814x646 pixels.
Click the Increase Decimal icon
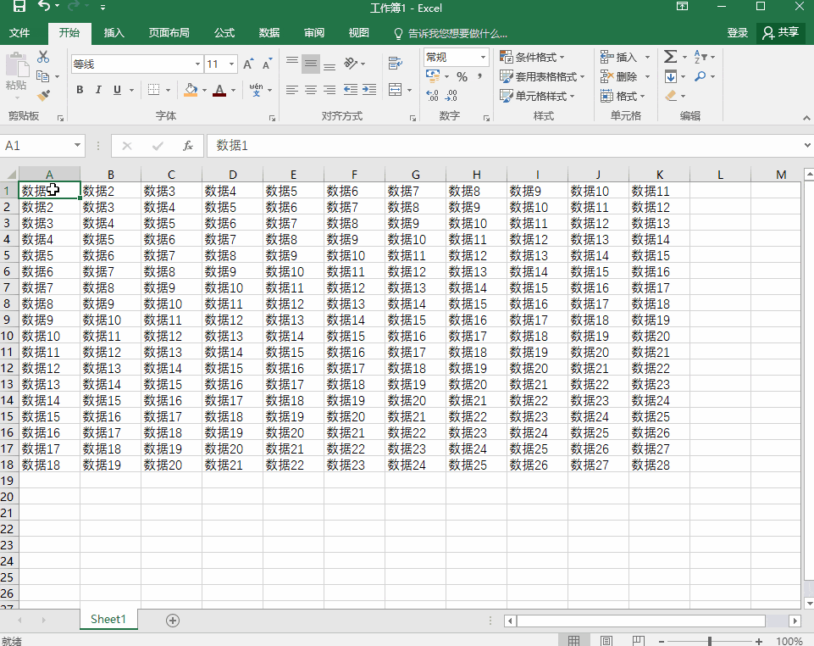(433, 96)
